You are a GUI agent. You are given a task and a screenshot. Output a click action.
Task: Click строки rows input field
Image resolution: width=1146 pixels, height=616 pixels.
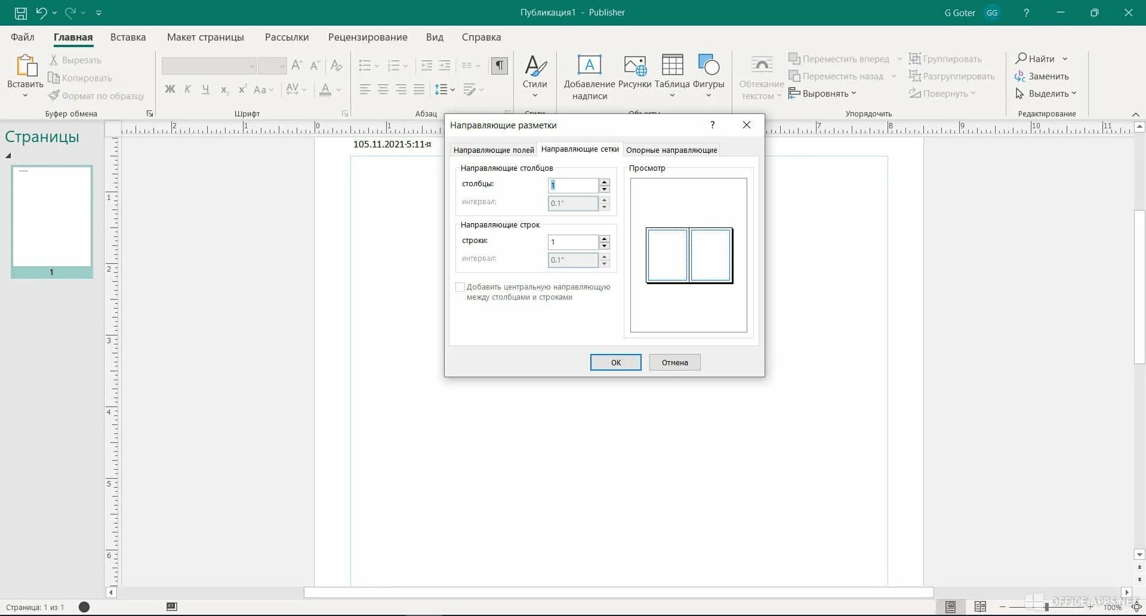(x=573, y=242)
